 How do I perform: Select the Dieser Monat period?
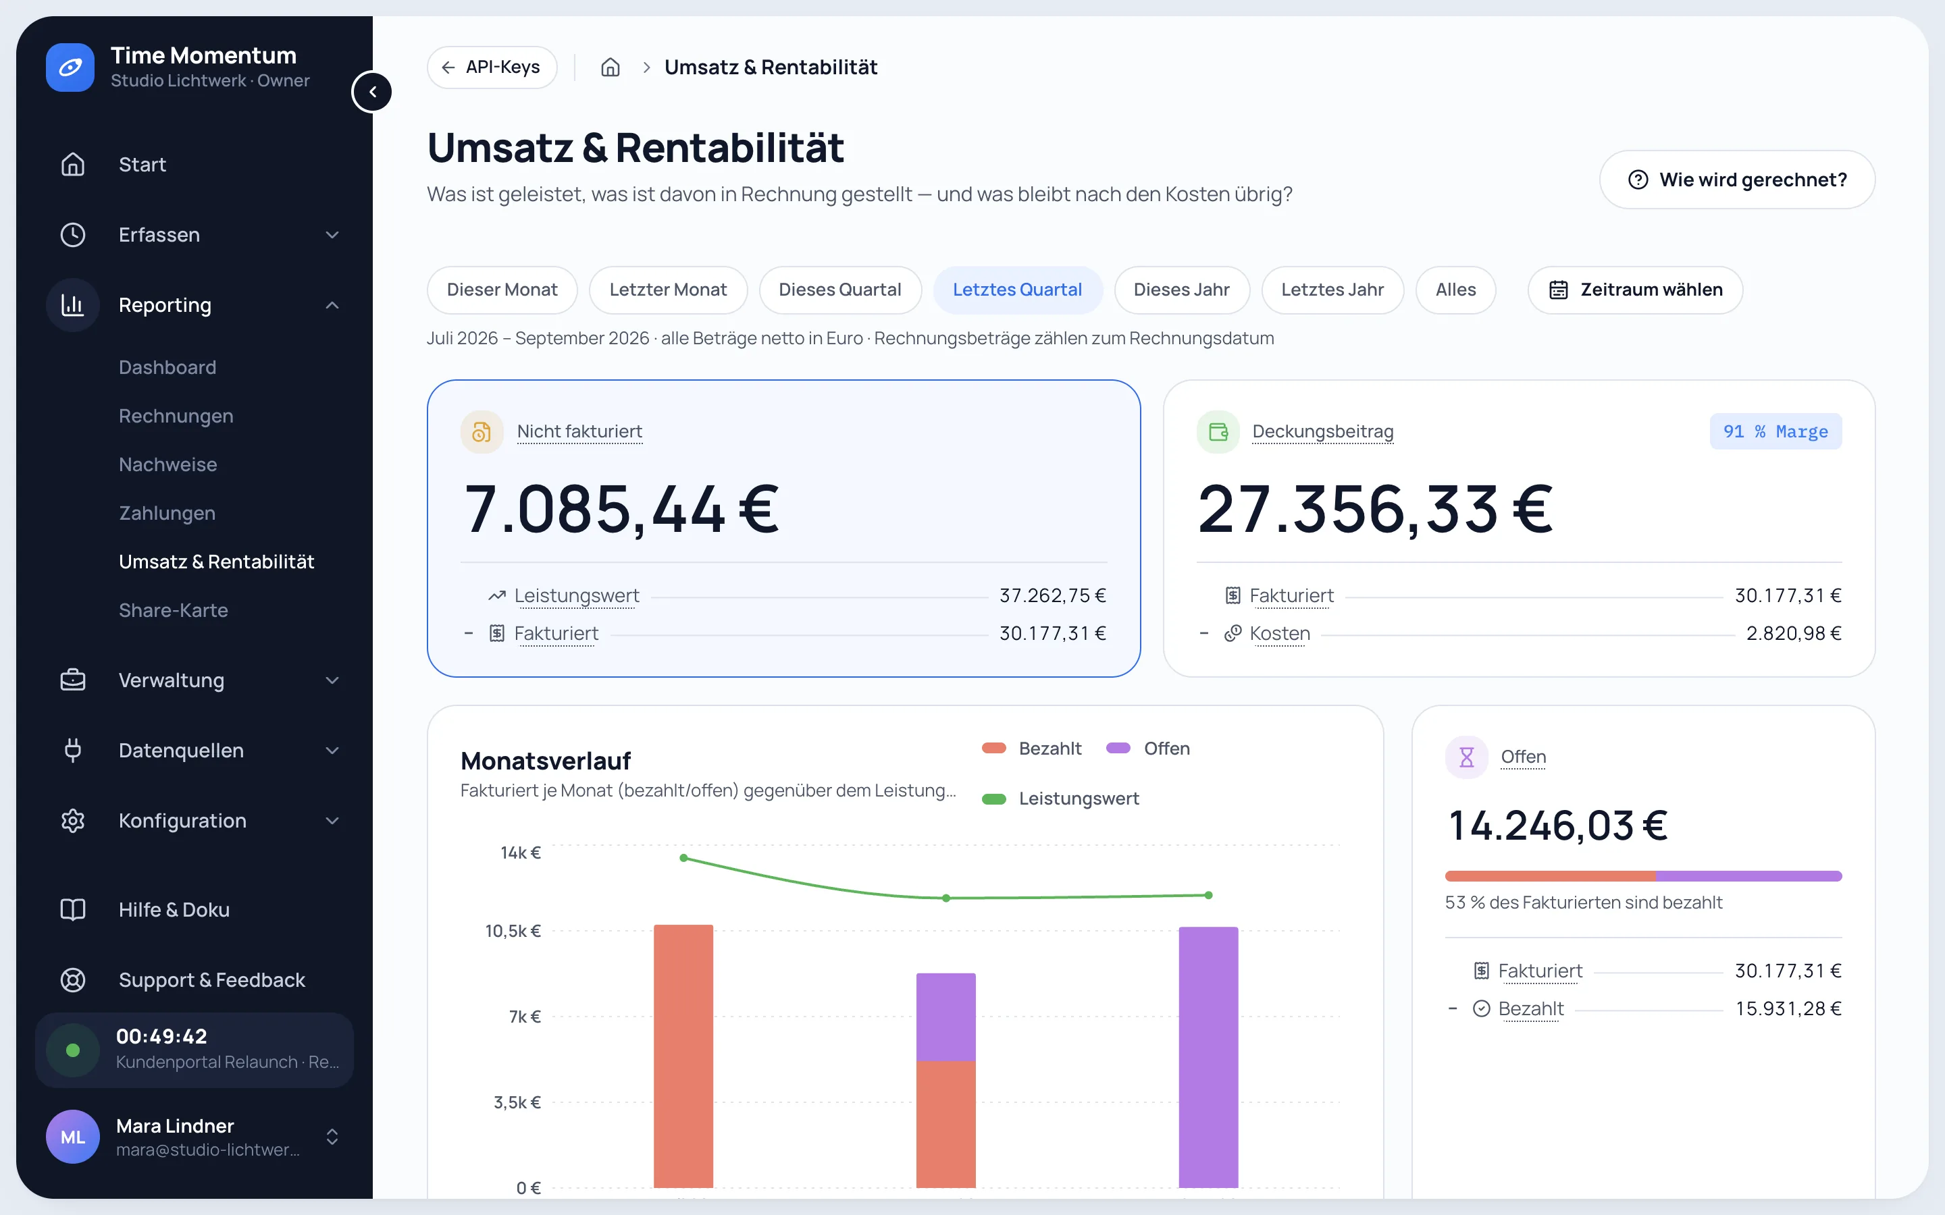point(502,290)
